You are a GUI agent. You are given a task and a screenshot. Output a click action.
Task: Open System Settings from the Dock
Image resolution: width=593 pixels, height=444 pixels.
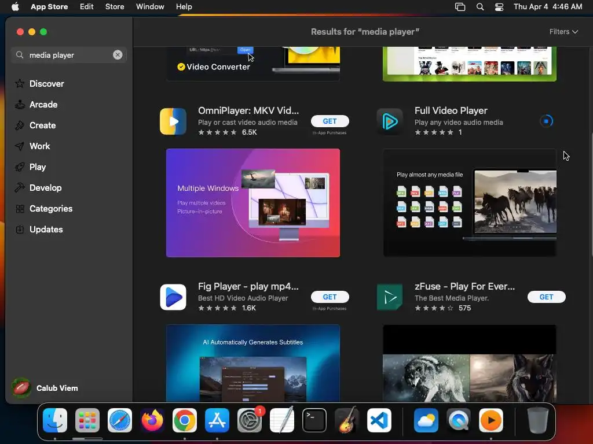(x=250, y=420)
